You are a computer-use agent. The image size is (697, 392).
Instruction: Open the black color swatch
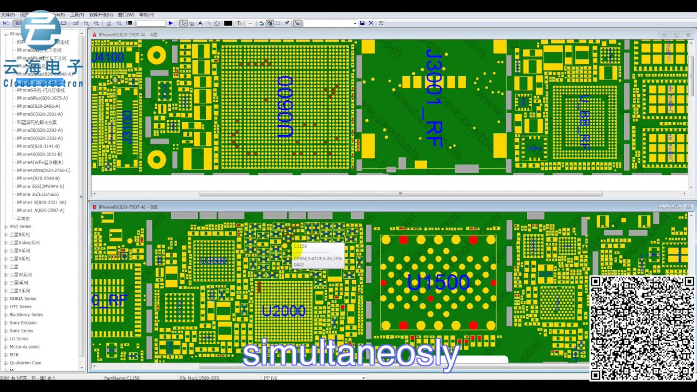tap(228, 23)
